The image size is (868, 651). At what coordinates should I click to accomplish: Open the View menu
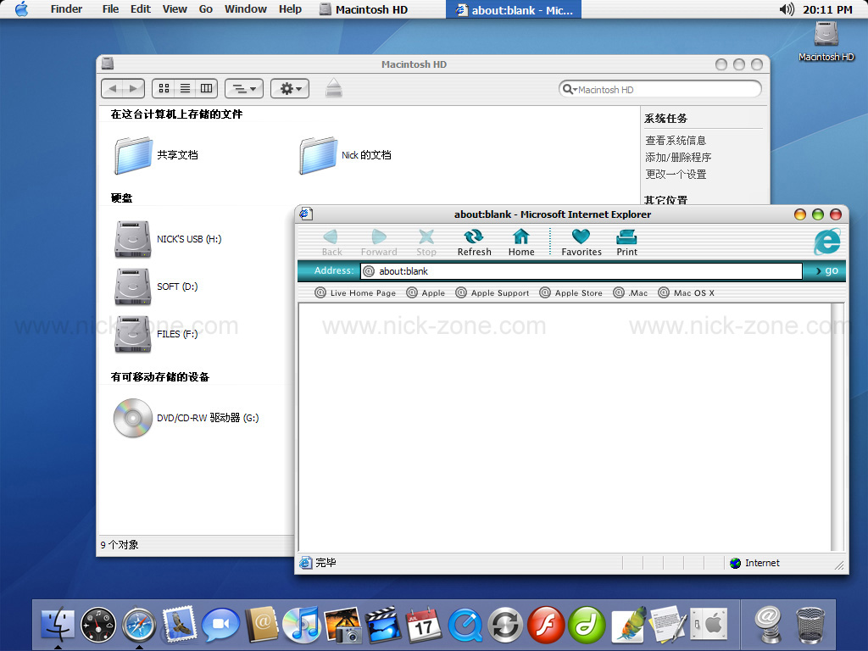[175, 8]
